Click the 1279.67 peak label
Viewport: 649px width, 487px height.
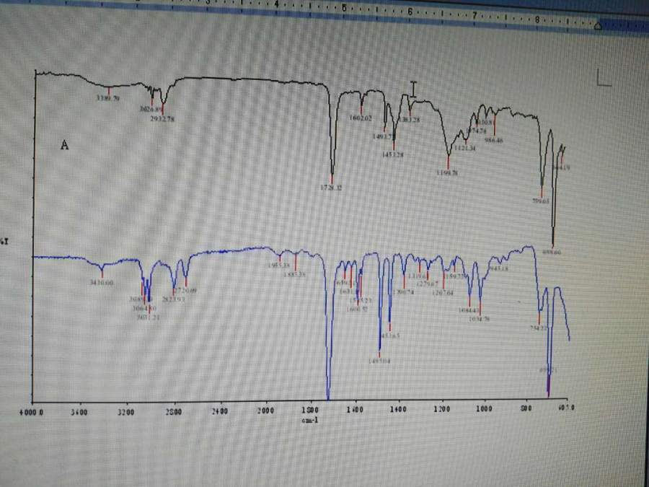427,284
